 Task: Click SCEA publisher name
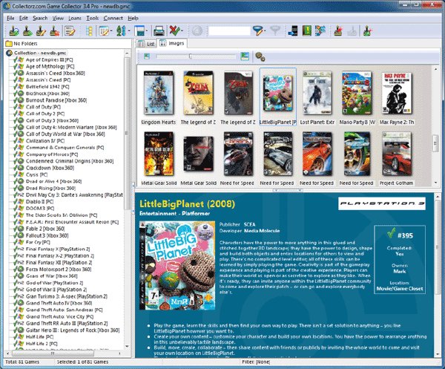pos(249,224)
